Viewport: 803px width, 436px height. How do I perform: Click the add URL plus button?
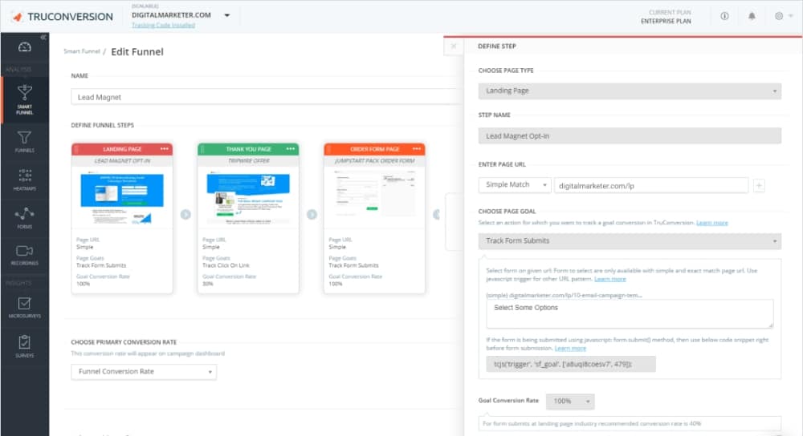[759, 185]
